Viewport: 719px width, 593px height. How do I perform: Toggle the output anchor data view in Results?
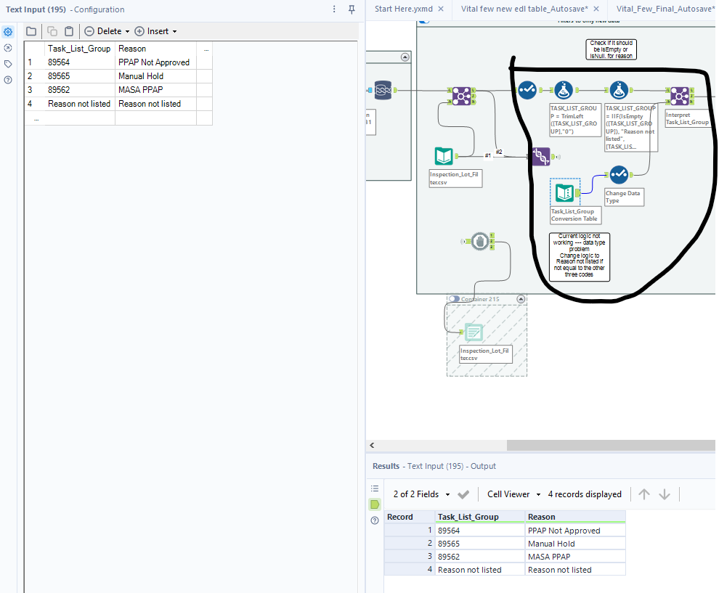click(x=375, y=504)
